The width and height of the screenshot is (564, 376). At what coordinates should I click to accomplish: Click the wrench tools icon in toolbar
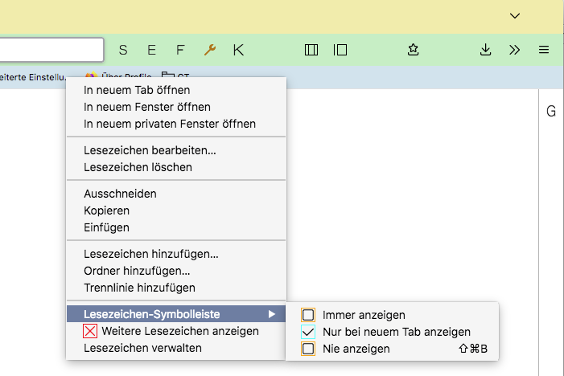tap(210, 50)
